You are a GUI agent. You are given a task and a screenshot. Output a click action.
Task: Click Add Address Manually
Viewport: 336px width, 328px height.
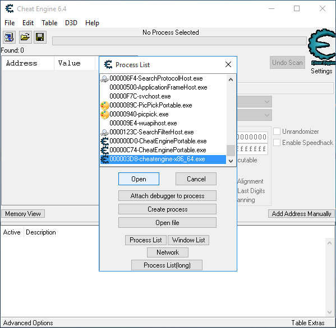(x=301, y=214)
